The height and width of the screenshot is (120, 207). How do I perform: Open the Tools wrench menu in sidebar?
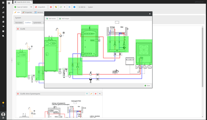3,7
